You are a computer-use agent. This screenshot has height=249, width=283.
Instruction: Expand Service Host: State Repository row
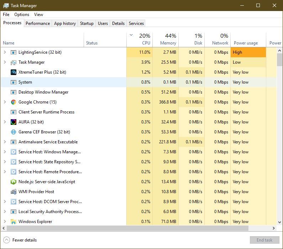(x=5, y=162)
